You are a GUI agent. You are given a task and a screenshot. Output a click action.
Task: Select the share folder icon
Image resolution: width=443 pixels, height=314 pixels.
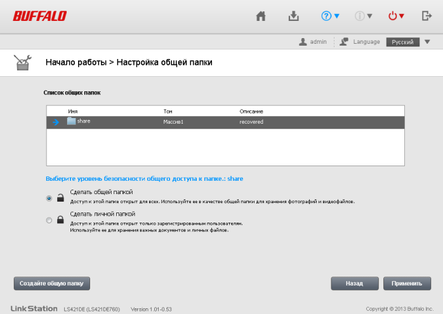click(x=71, y=121)
